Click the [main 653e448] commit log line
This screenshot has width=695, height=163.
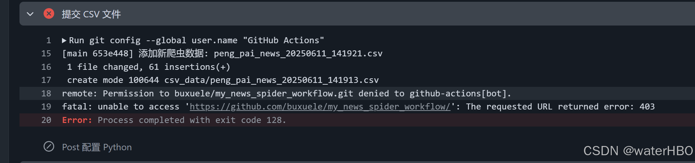[x=222, y=54]
